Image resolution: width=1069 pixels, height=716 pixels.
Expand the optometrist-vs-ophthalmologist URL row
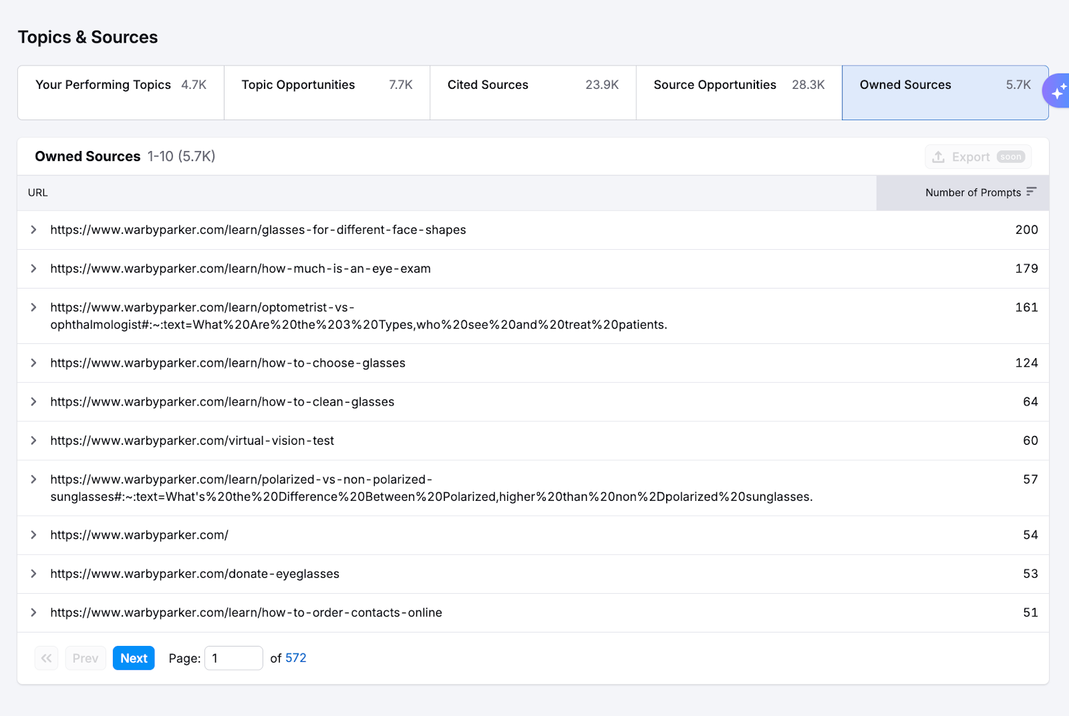coord(33,307)
